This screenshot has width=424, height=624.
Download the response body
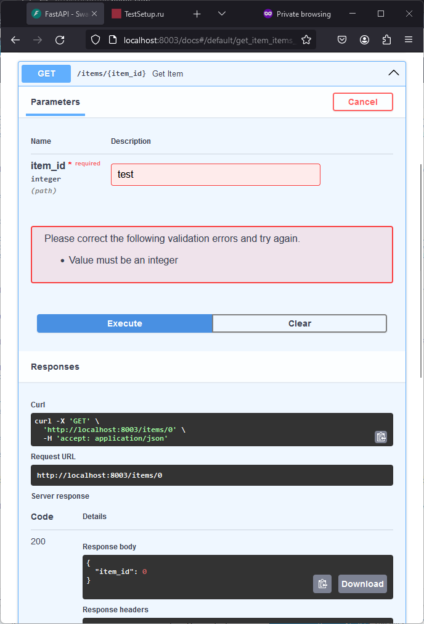pyautogui.click(x=362, y=584)
